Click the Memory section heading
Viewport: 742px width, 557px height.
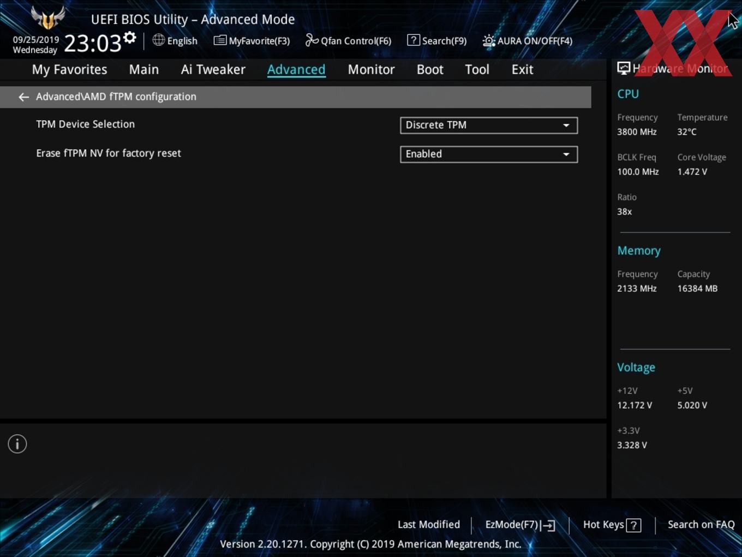tap(639, 251)
